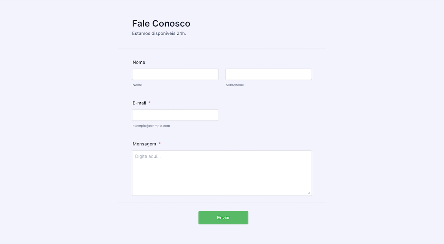Click the divider line below the subtitle
This screenshot has height=244, width=444.
222,48
